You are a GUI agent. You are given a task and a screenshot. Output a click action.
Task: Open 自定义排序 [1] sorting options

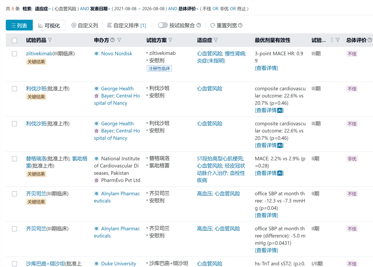(x=126, y=25)
